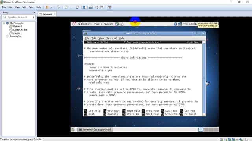252x141 pixels.
Task: Toggle the thumbnail bar toolbar icon
Action: (x=91, y=7)
